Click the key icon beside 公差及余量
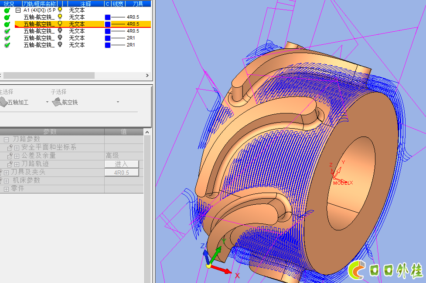Screen dimensions: 426x283 coord(10,156)
